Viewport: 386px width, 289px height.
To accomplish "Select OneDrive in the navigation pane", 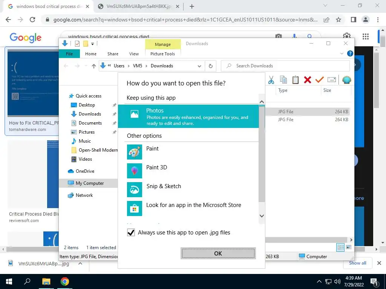I will point(85,171).
